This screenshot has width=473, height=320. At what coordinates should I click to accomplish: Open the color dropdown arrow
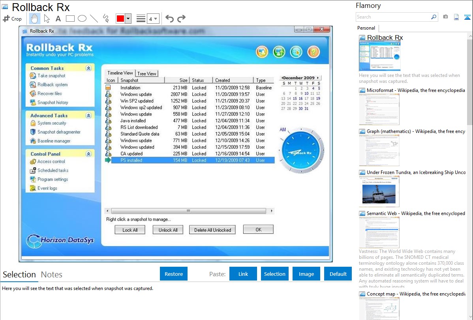point(128,19)
